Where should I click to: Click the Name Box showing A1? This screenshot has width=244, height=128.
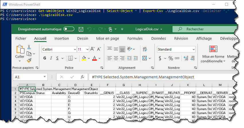coord(30,77)
